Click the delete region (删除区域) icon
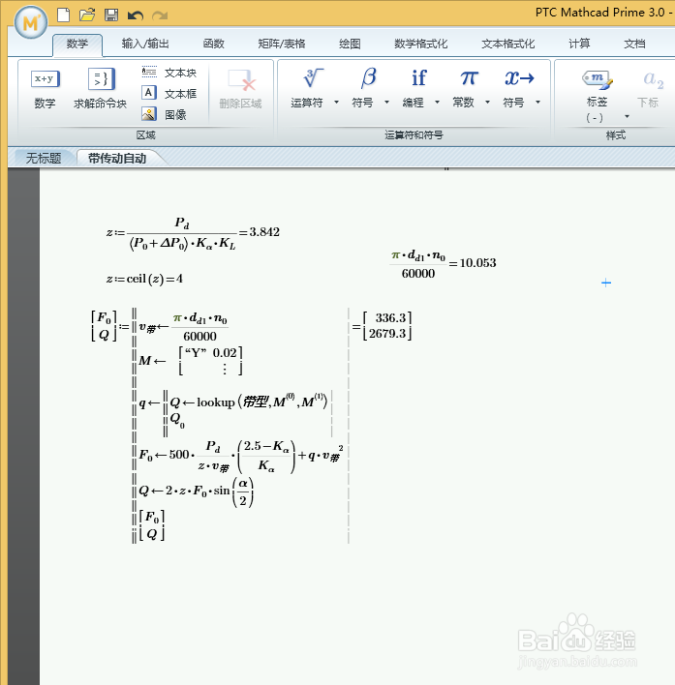The height and width of the screenshot is (685, 675). 241,81
